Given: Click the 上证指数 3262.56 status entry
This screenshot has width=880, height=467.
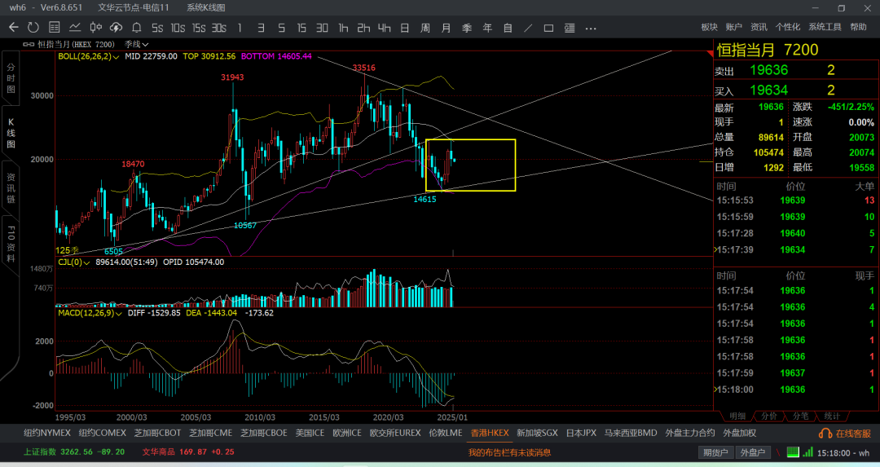Looking at the screenshot, I should tap(74, 452).
